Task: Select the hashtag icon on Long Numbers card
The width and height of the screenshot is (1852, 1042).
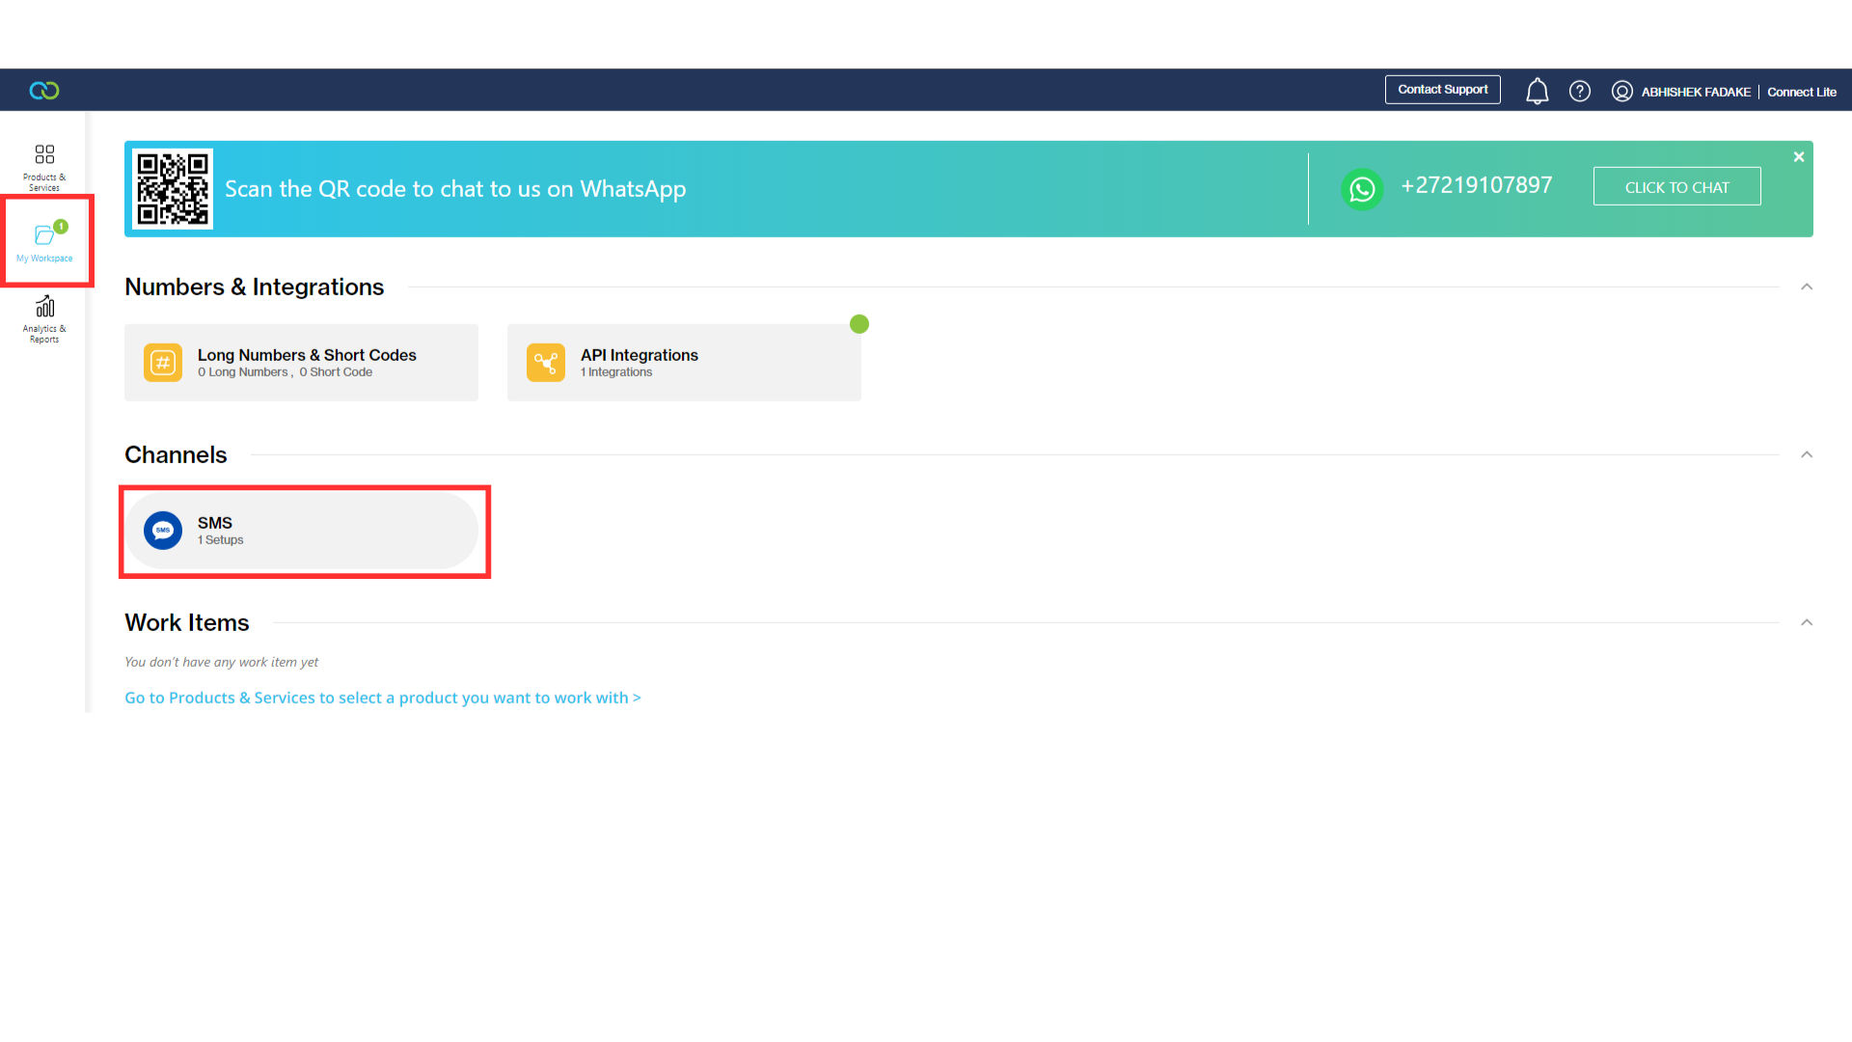Action: [x=163, y=362]
